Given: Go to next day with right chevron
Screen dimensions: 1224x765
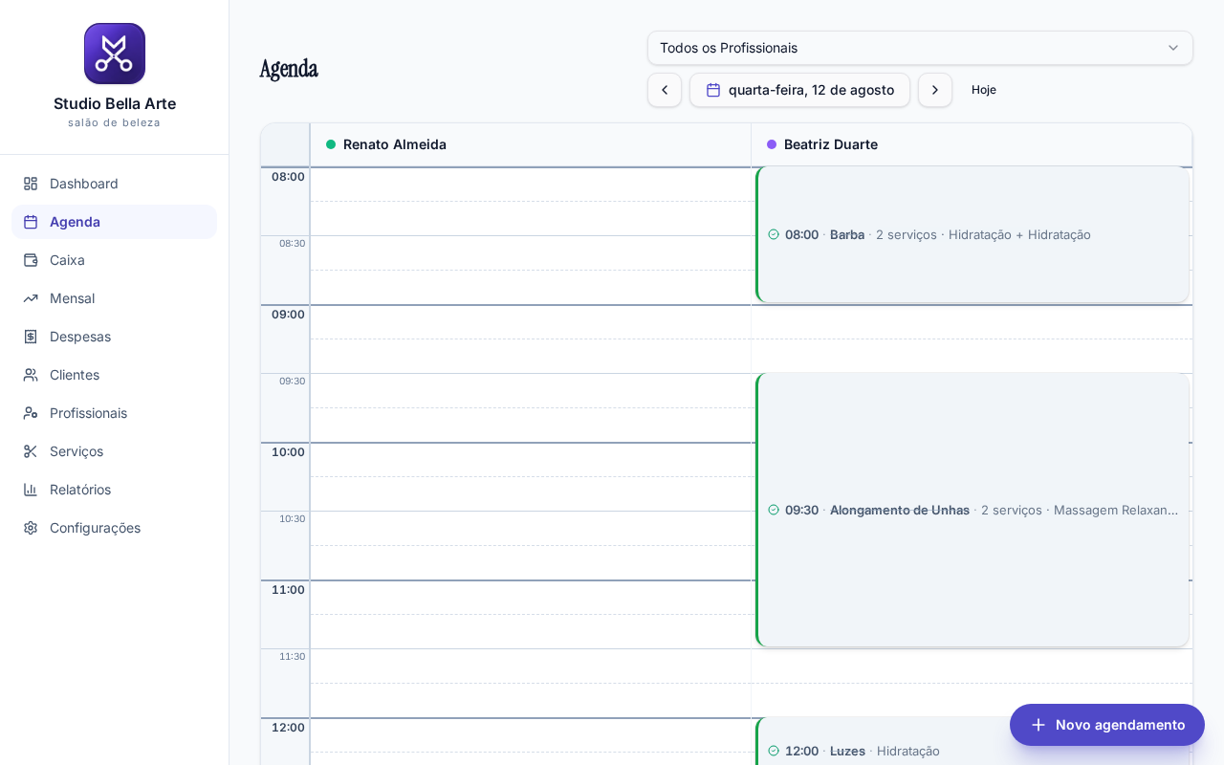Looking at the screenshot, I should pyautogui.click(x=935, y=90).
